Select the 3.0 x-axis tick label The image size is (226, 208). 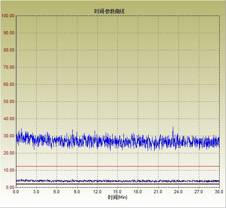pos(36,192)
